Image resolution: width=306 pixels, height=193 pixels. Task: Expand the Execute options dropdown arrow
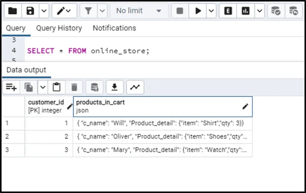tap(211, 11)
